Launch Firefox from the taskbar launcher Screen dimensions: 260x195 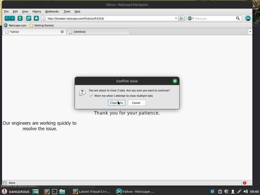tap(47, 191)
